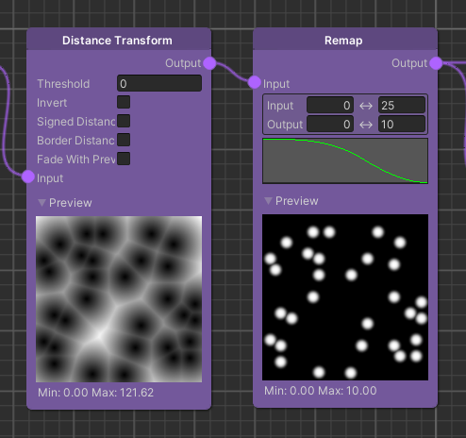Select the Distance Transform node title

[117, 41]
